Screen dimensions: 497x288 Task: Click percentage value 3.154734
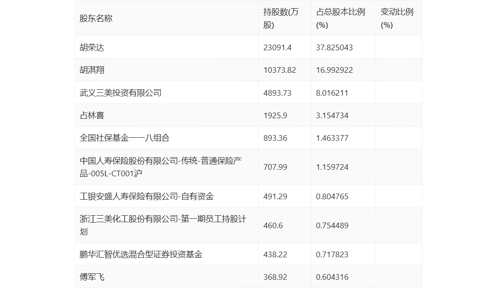point(332,116)
